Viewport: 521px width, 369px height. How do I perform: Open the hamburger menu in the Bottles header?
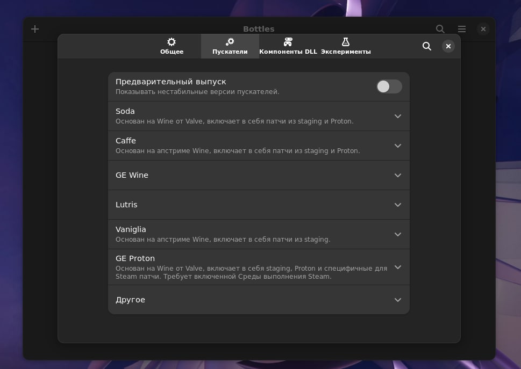click(462, 29)
